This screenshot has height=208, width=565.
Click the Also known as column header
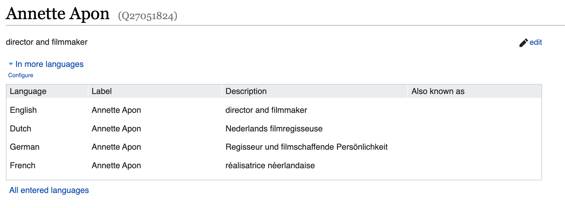click(438, 91)
